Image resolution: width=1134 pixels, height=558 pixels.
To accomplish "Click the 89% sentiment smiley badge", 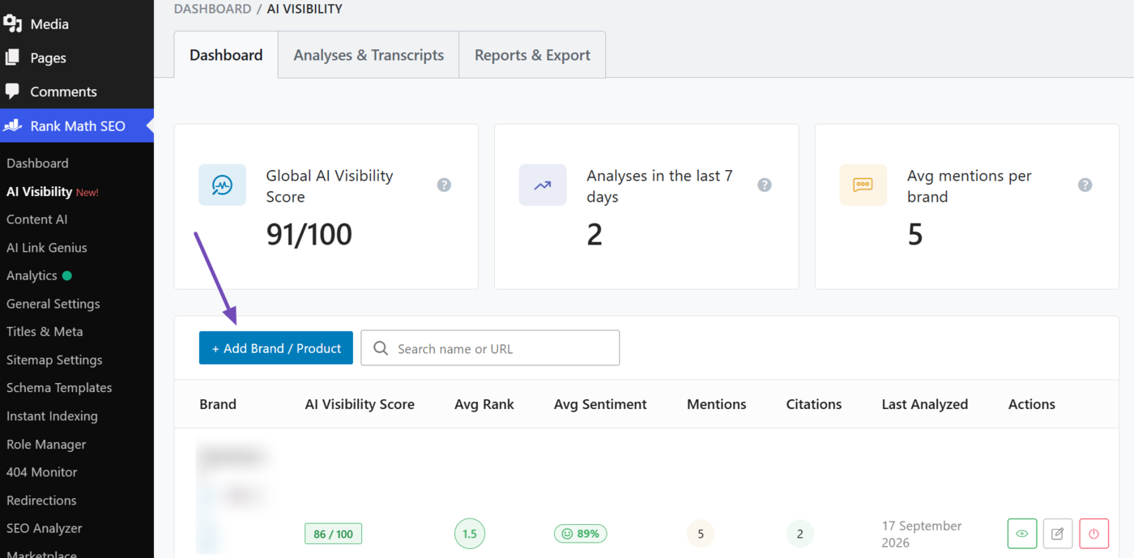I will 581,534.
